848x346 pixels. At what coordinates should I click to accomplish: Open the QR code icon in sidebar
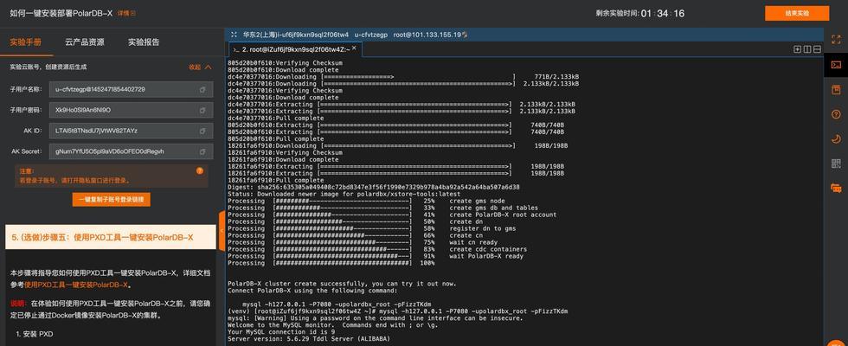point(836,163)
